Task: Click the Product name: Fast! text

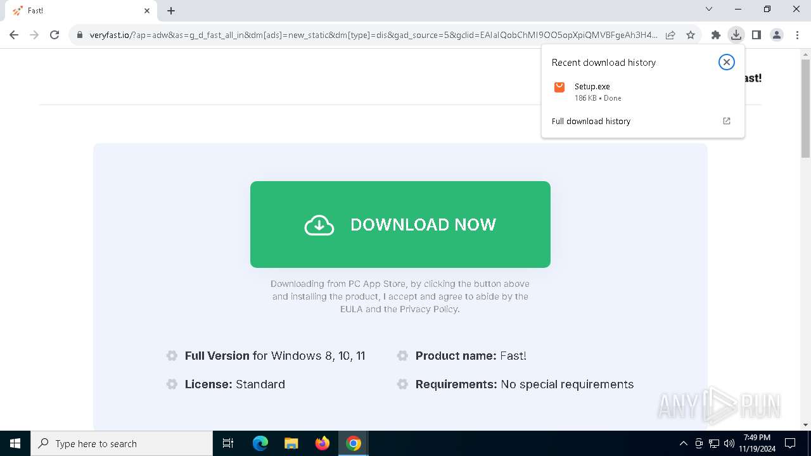Action: click(x=471, y=356)
